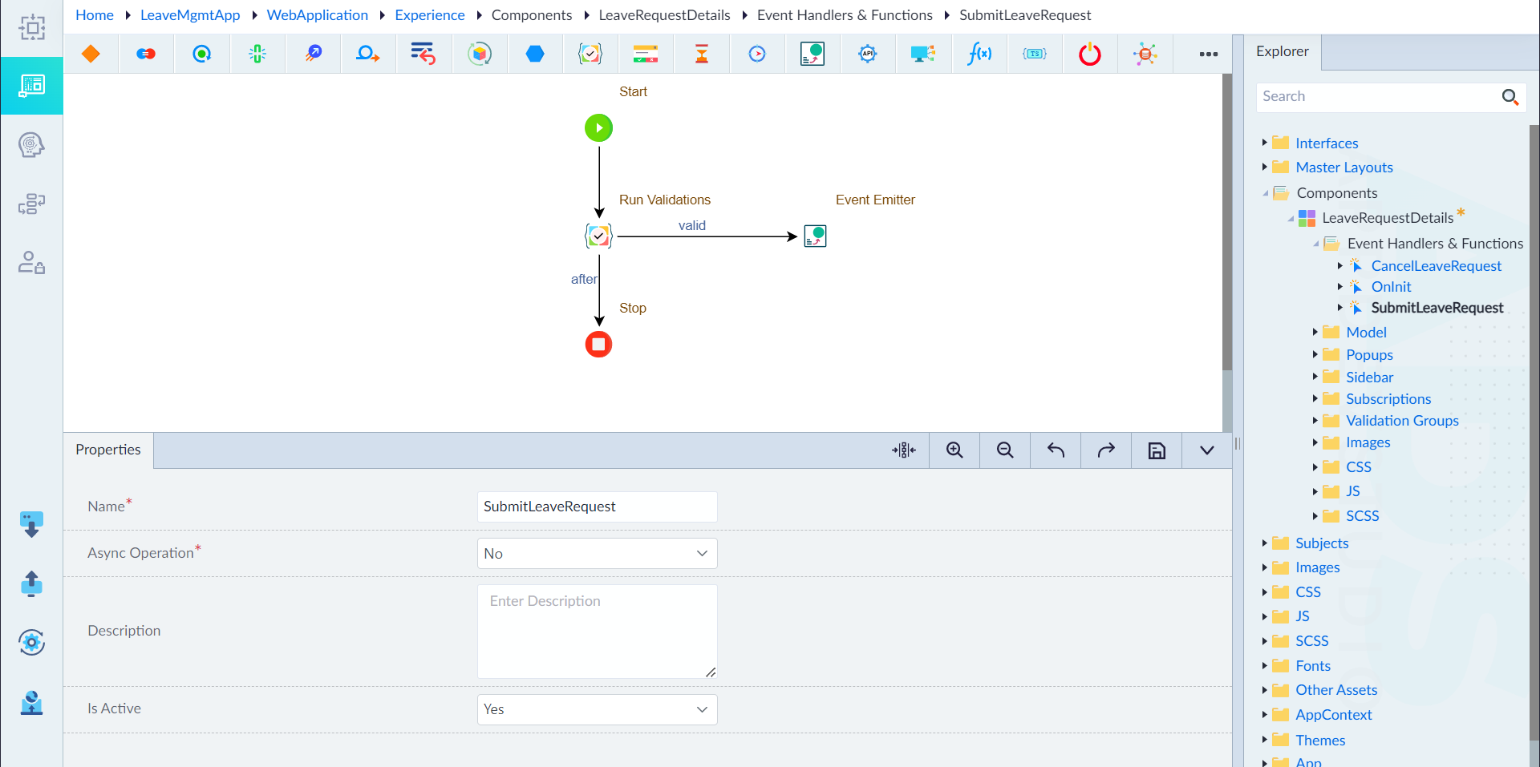Click the fit-to-screen canvas icon
Screen dimensions: 1540x767
click(904, 450)
